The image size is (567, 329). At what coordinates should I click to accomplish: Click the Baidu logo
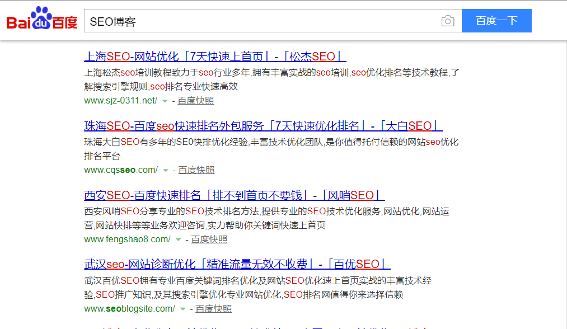42,18
